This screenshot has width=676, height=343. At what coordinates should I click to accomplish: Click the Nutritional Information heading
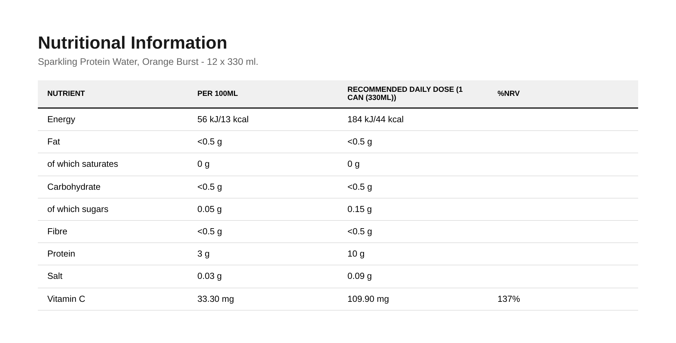(x=132, y=43)
